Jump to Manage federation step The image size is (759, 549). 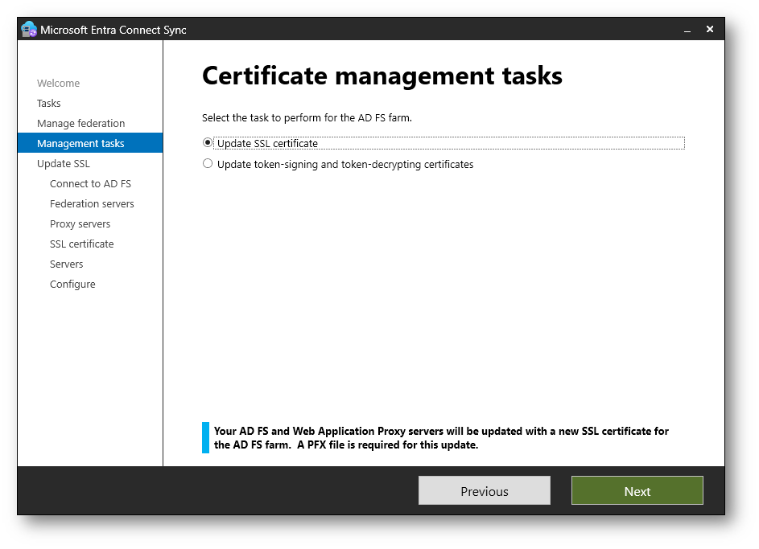click(80, 123)
